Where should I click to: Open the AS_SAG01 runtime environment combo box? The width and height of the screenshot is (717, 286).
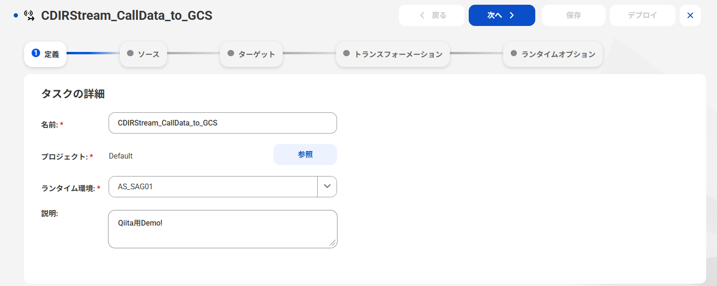[x=223, y=186]
